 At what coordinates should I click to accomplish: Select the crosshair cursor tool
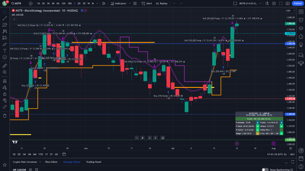pyautogui.click(x=5, y=12)
